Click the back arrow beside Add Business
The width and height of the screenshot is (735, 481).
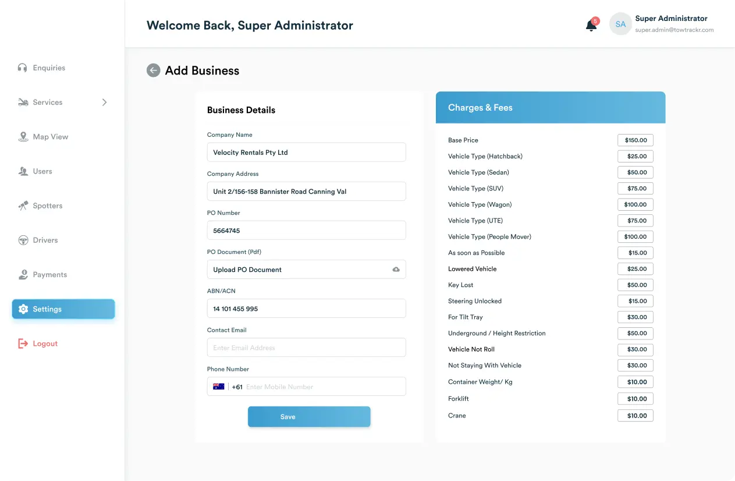tap(153, 70)
